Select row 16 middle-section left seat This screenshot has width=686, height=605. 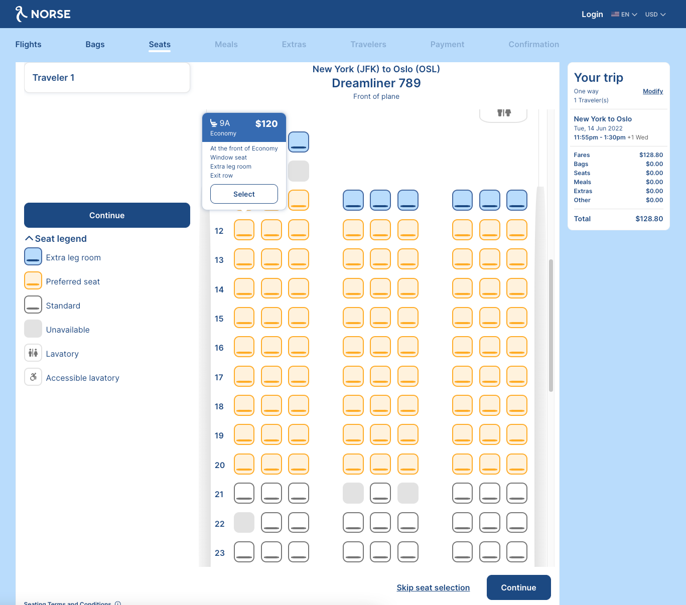[353, 347]
